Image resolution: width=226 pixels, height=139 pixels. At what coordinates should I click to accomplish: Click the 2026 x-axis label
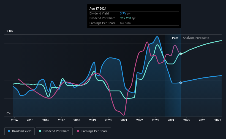click(x=202, y=120)
